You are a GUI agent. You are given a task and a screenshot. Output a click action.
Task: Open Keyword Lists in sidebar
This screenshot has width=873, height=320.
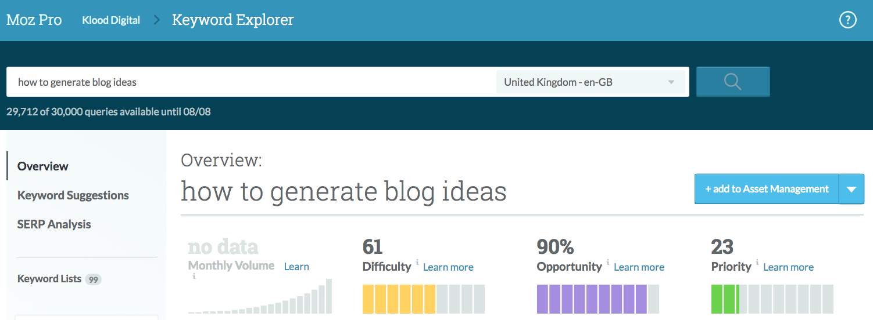50,279
